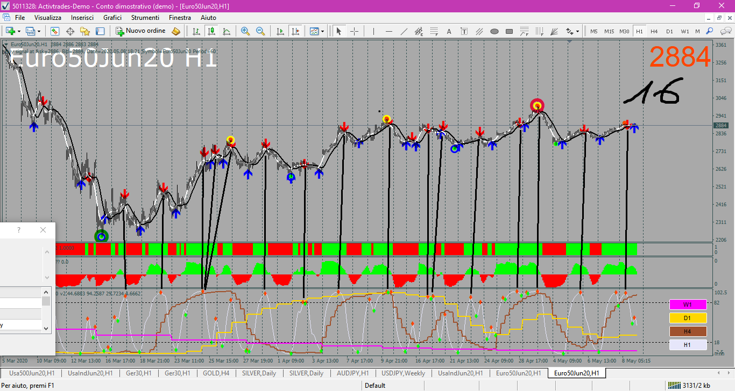This screenshot has width=735, height=391.
Task: Click yellow D1 legend box in indicator
Action: coord(688,318)
